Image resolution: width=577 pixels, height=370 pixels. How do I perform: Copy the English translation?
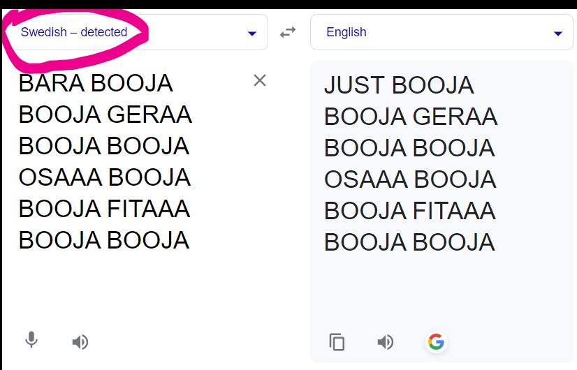337,342
